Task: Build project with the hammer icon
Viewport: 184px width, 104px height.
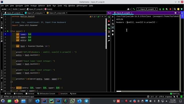Action: (x=134, y=9)
